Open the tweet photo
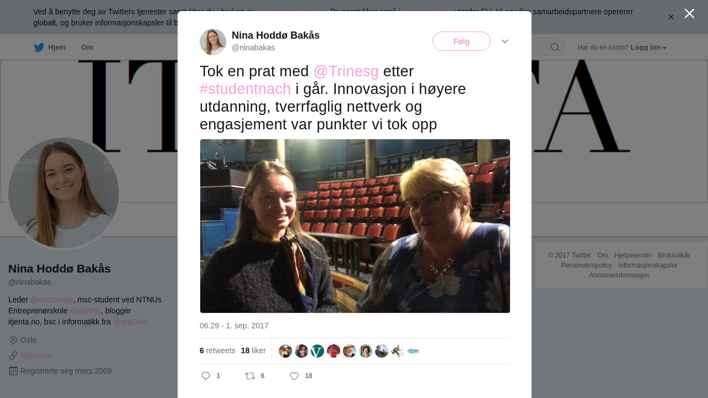 (x=355, y=226)
